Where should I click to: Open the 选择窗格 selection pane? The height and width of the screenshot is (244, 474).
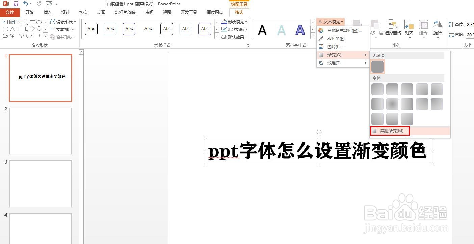click(393, 27)
